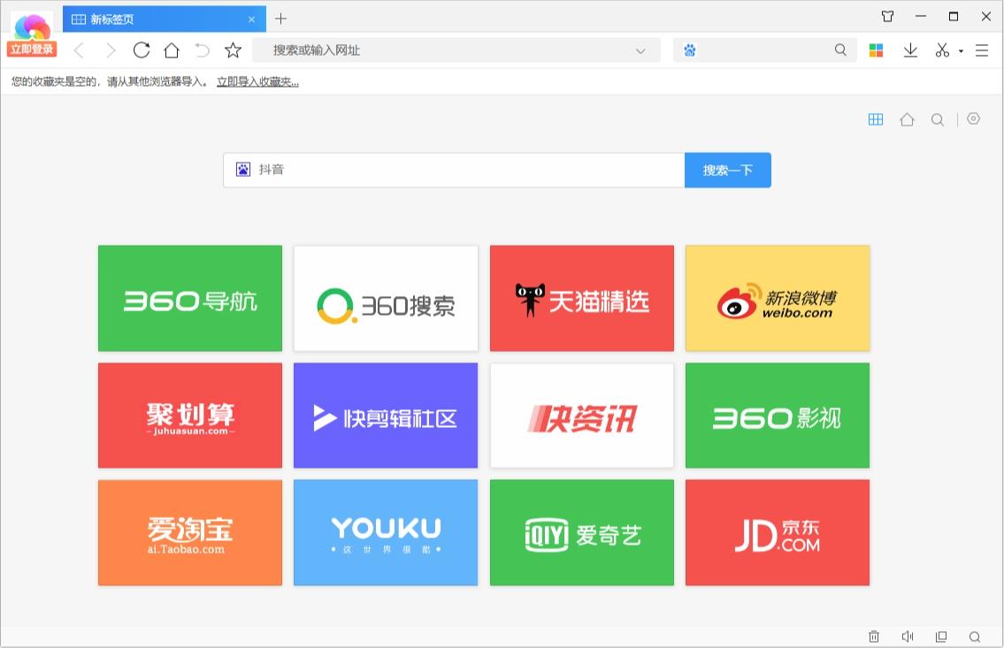Open the settings gear on the new tab page
This screenshot has width=1004, height=648.
pyautogui.click(x=973, y=118)
